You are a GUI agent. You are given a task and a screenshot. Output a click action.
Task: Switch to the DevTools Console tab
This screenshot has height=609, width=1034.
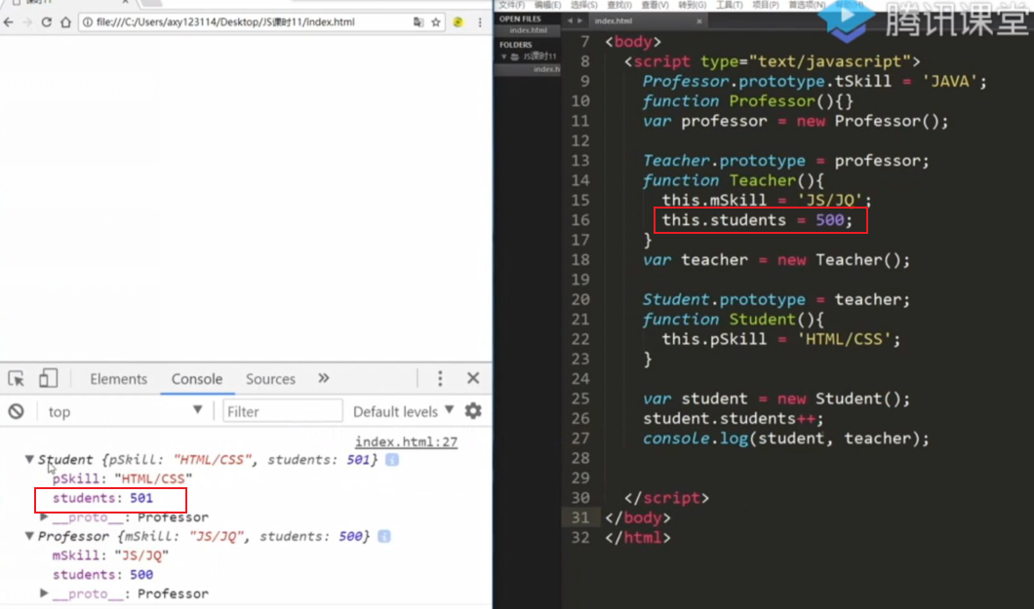click(x=196, y=379)
